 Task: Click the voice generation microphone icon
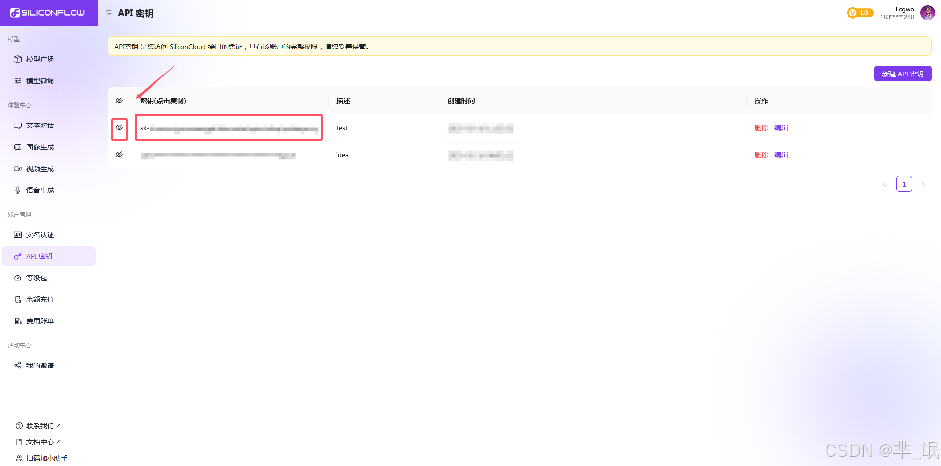18,190
